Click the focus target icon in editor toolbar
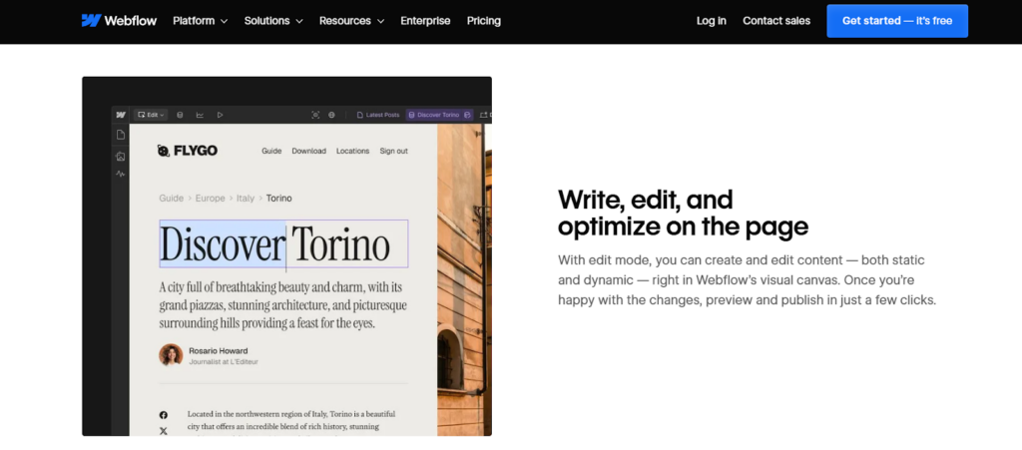The height and width of the screenshot is (450, 1022). [x=315, y=115]
